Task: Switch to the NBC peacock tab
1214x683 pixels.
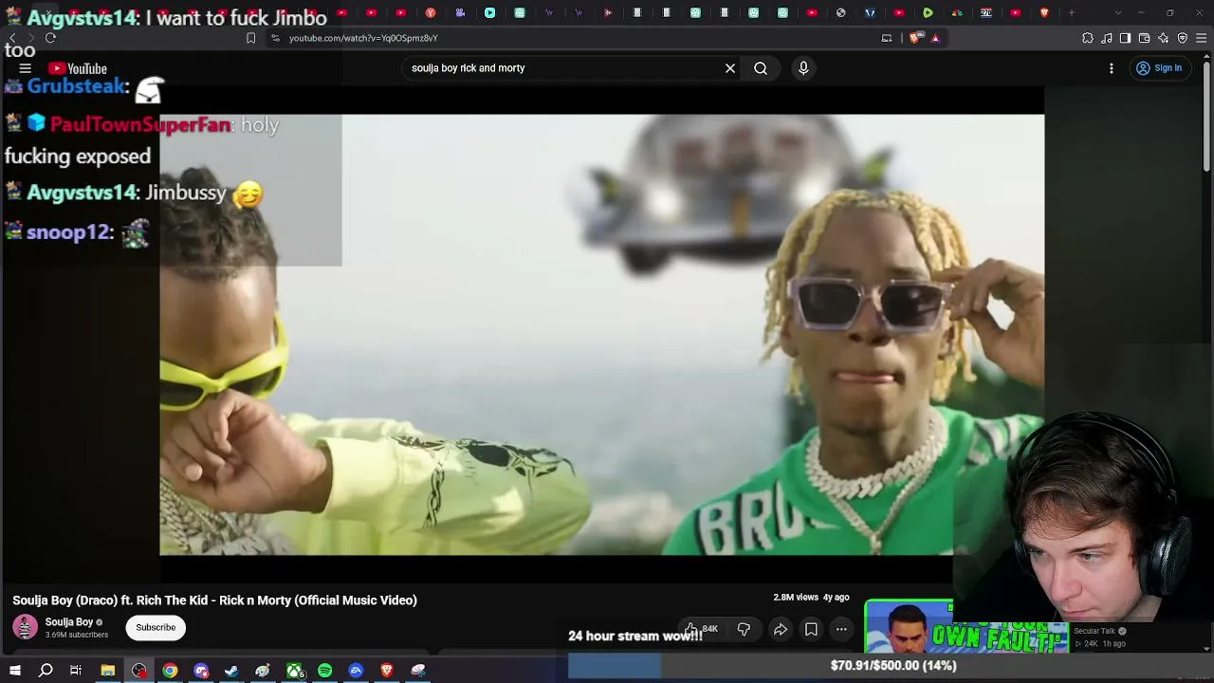Action: 957,13
